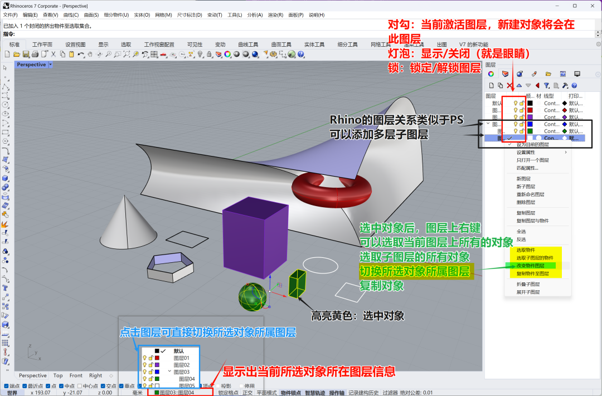Choose 改变物件图层 in context menu
Image resolution: width=602 pixels, height=396 pixels.
pyautogui.click(x=531, y=266)
